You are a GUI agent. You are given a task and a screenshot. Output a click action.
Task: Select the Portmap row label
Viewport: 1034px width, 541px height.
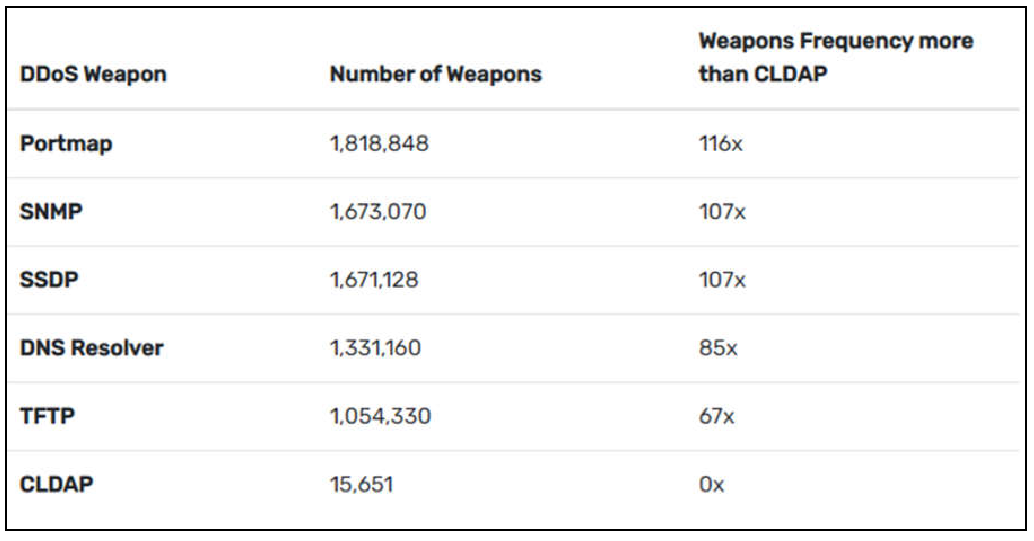click(66, 143)
